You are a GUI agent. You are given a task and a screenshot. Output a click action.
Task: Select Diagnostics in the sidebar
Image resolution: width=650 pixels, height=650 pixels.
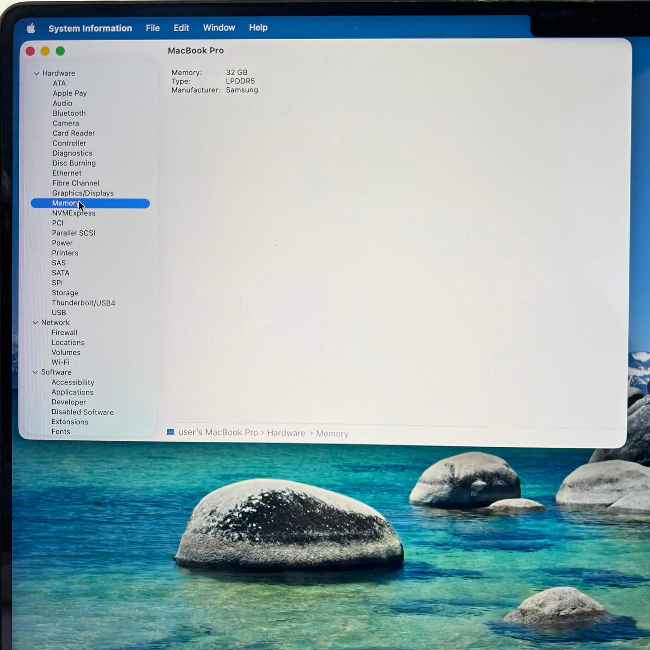tap(72, 153)
